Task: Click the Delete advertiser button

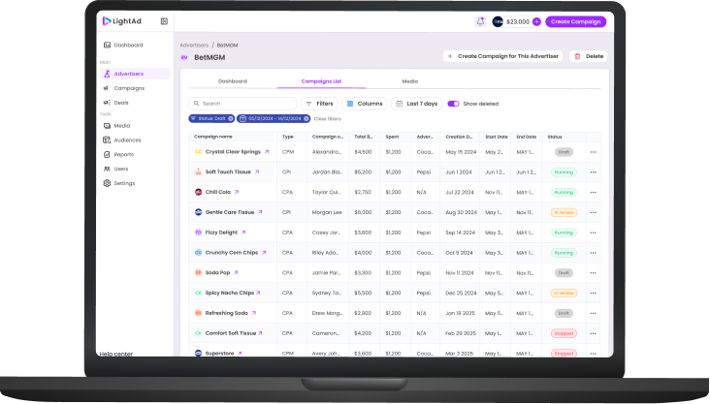Action: (589, 56)
